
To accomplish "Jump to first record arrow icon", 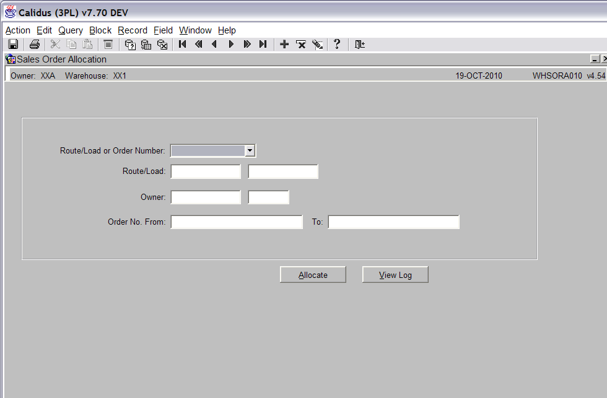I will tap(182, 44).
